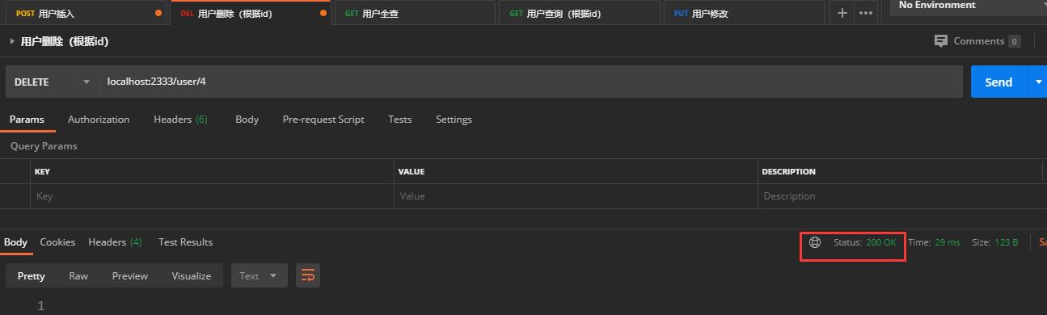This screenshot has height=315, width=1047.
Task: Click the request URL field localhost:2333/user/4
Action: pyautogui.click(x=530, y=82)
